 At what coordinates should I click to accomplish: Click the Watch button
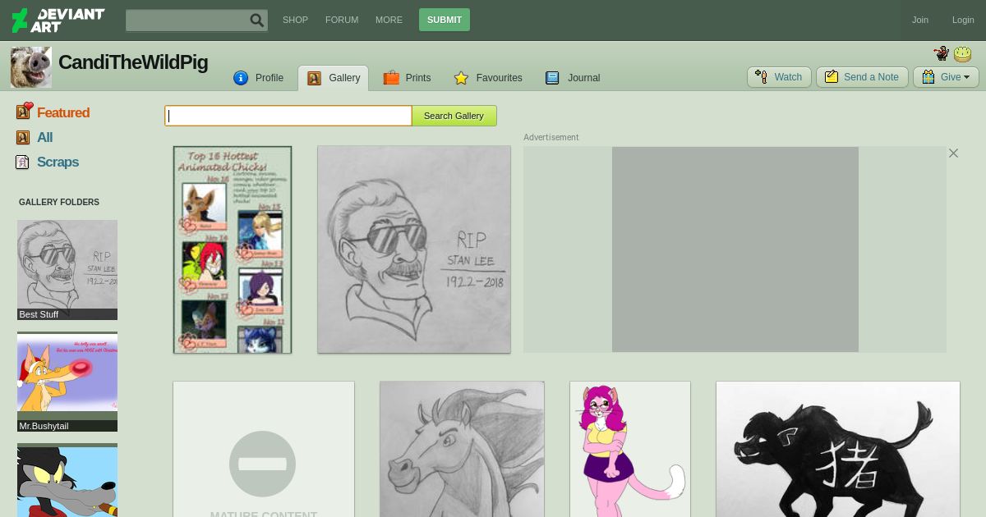coord(779,77)
